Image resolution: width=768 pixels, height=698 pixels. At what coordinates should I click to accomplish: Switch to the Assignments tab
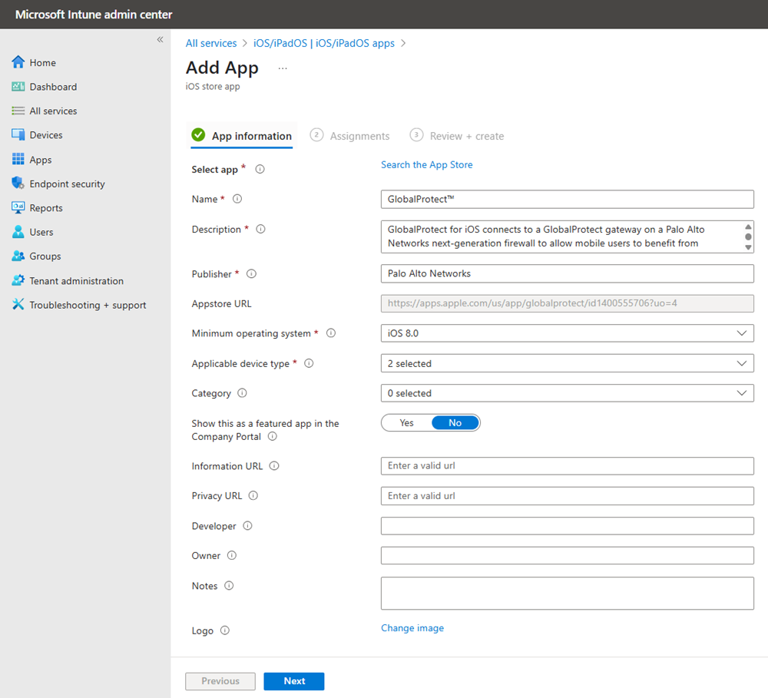tap(359, 135)
